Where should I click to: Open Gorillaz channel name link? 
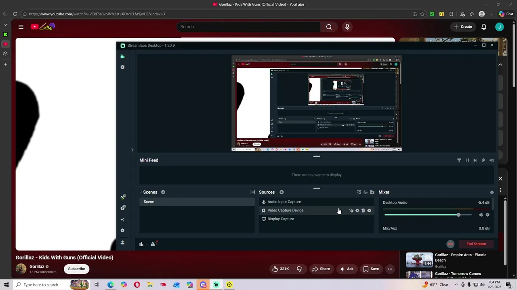(x=37, y=266)
